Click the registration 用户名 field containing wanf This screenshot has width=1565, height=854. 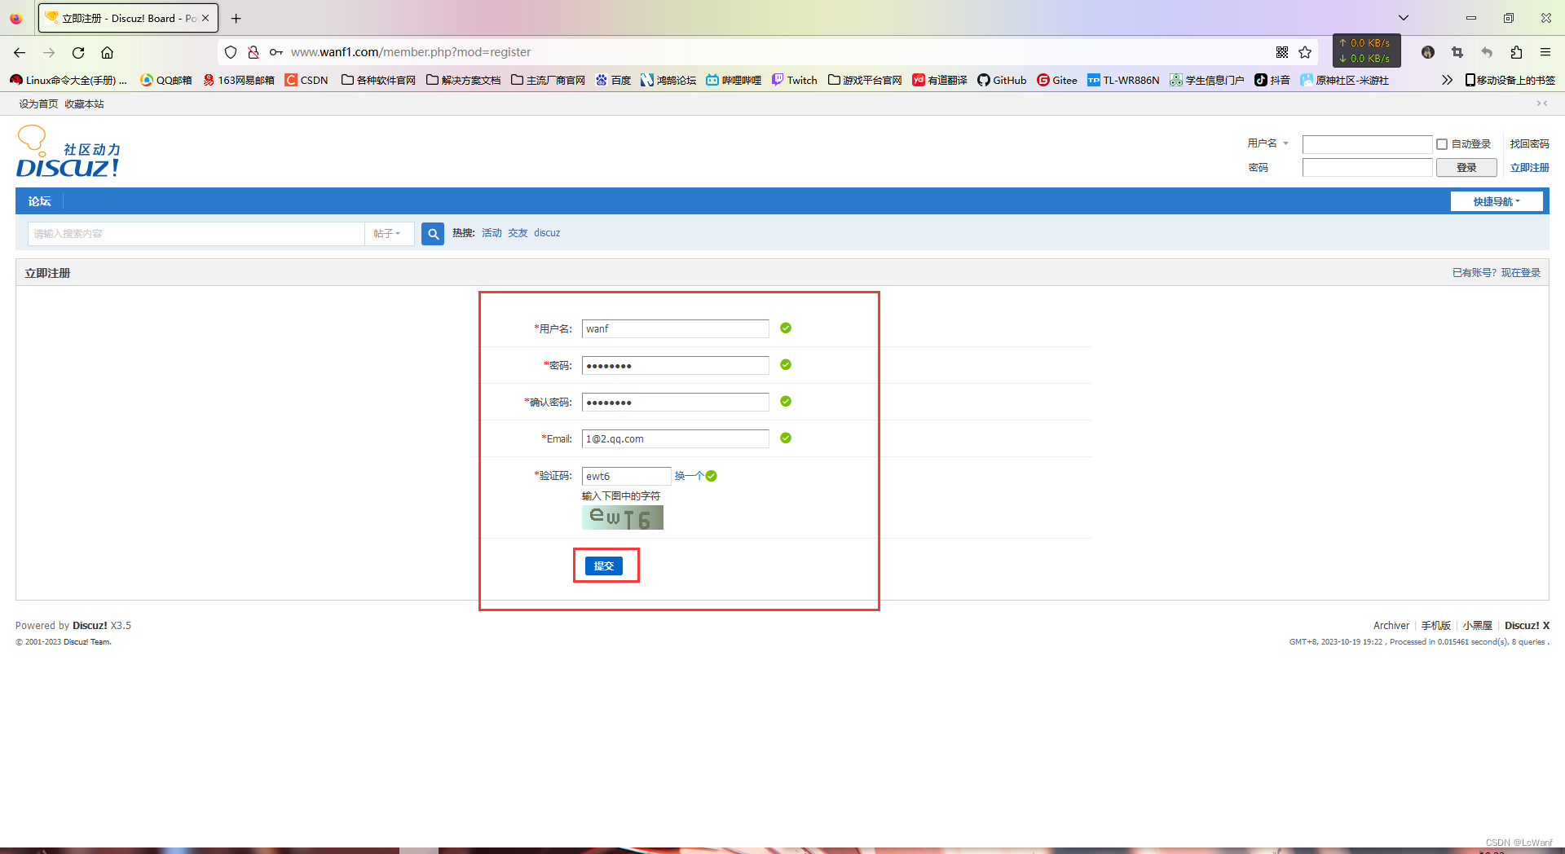click(676, 329)
